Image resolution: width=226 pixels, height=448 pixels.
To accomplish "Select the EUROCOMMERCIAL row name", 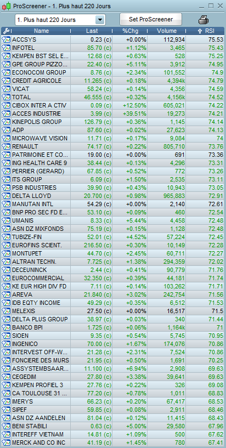I will [38, 278].
